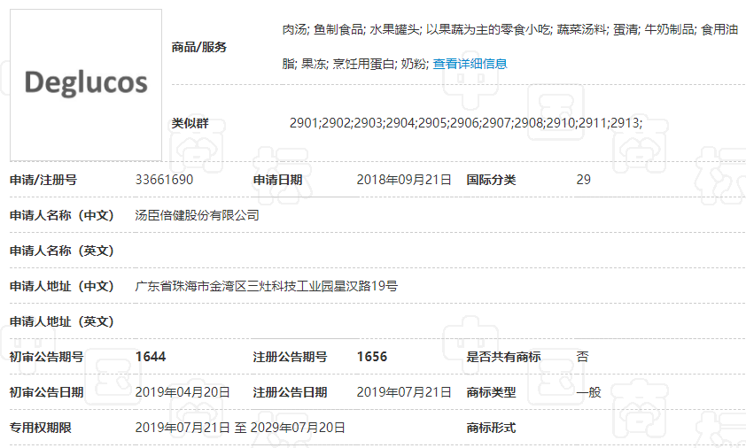746x448 pixels.
Task: Click preliminary announcement issue 1644
Action: pos(151,357)
